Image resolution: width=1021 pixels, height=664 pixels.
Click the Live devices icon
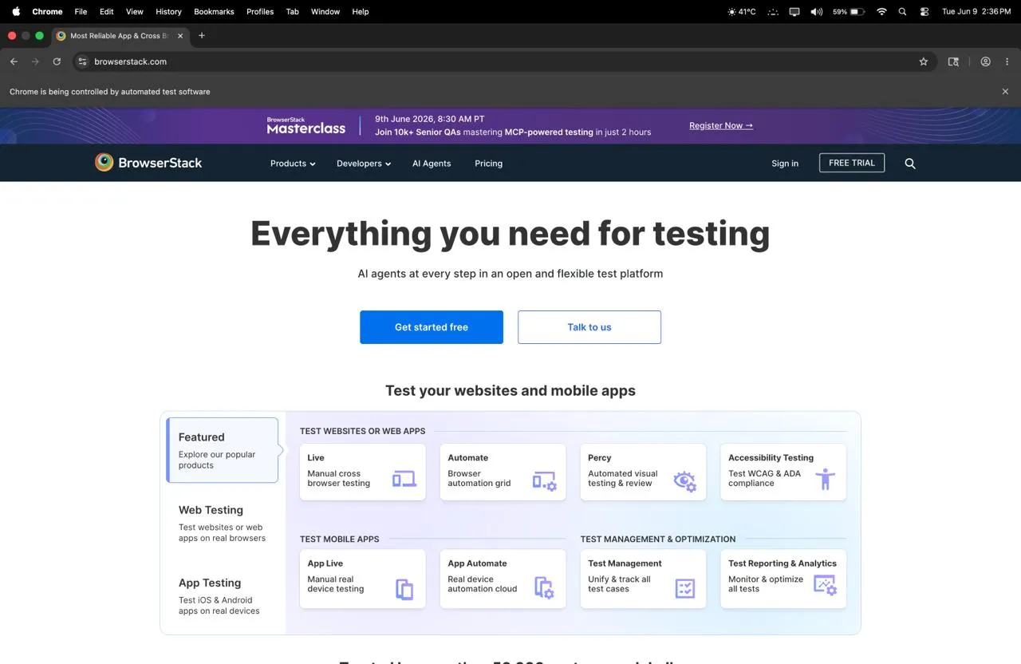(x=404, y=479)
